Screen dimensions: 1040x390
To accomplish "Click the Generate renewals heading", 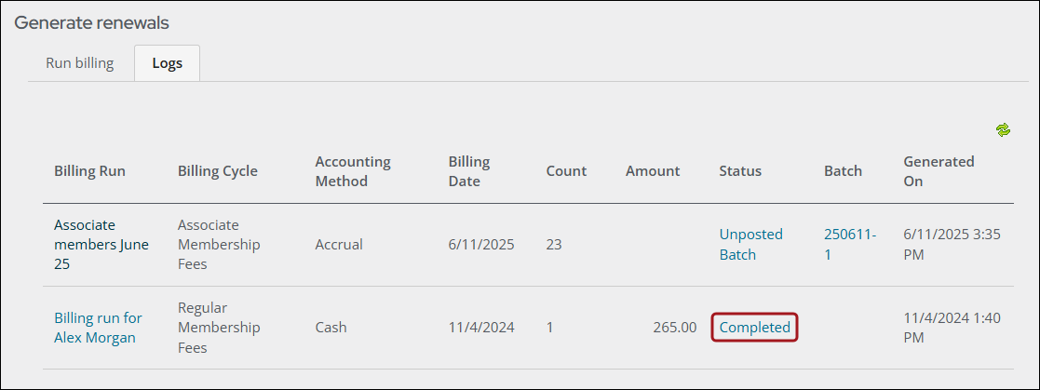I will pyautogui.click(x=91, y=23).
